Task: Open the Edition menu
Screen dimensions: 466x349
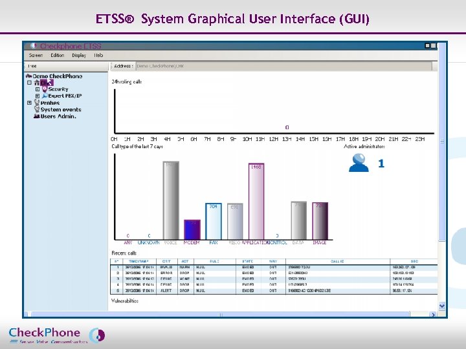Action: tap(58, 55)
